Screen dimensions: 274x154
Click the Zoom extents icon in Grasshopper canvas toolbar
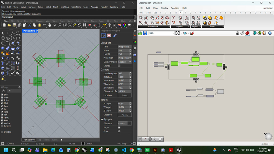[178, 33]
